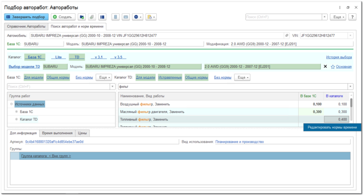This screenshot has height=196, width=364.
Task: Click the question mark help button
Action: (352, 17)
